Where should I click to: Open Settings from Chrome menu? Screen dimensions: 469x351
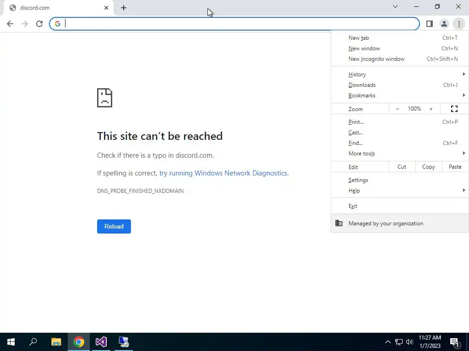coord(399,180)
